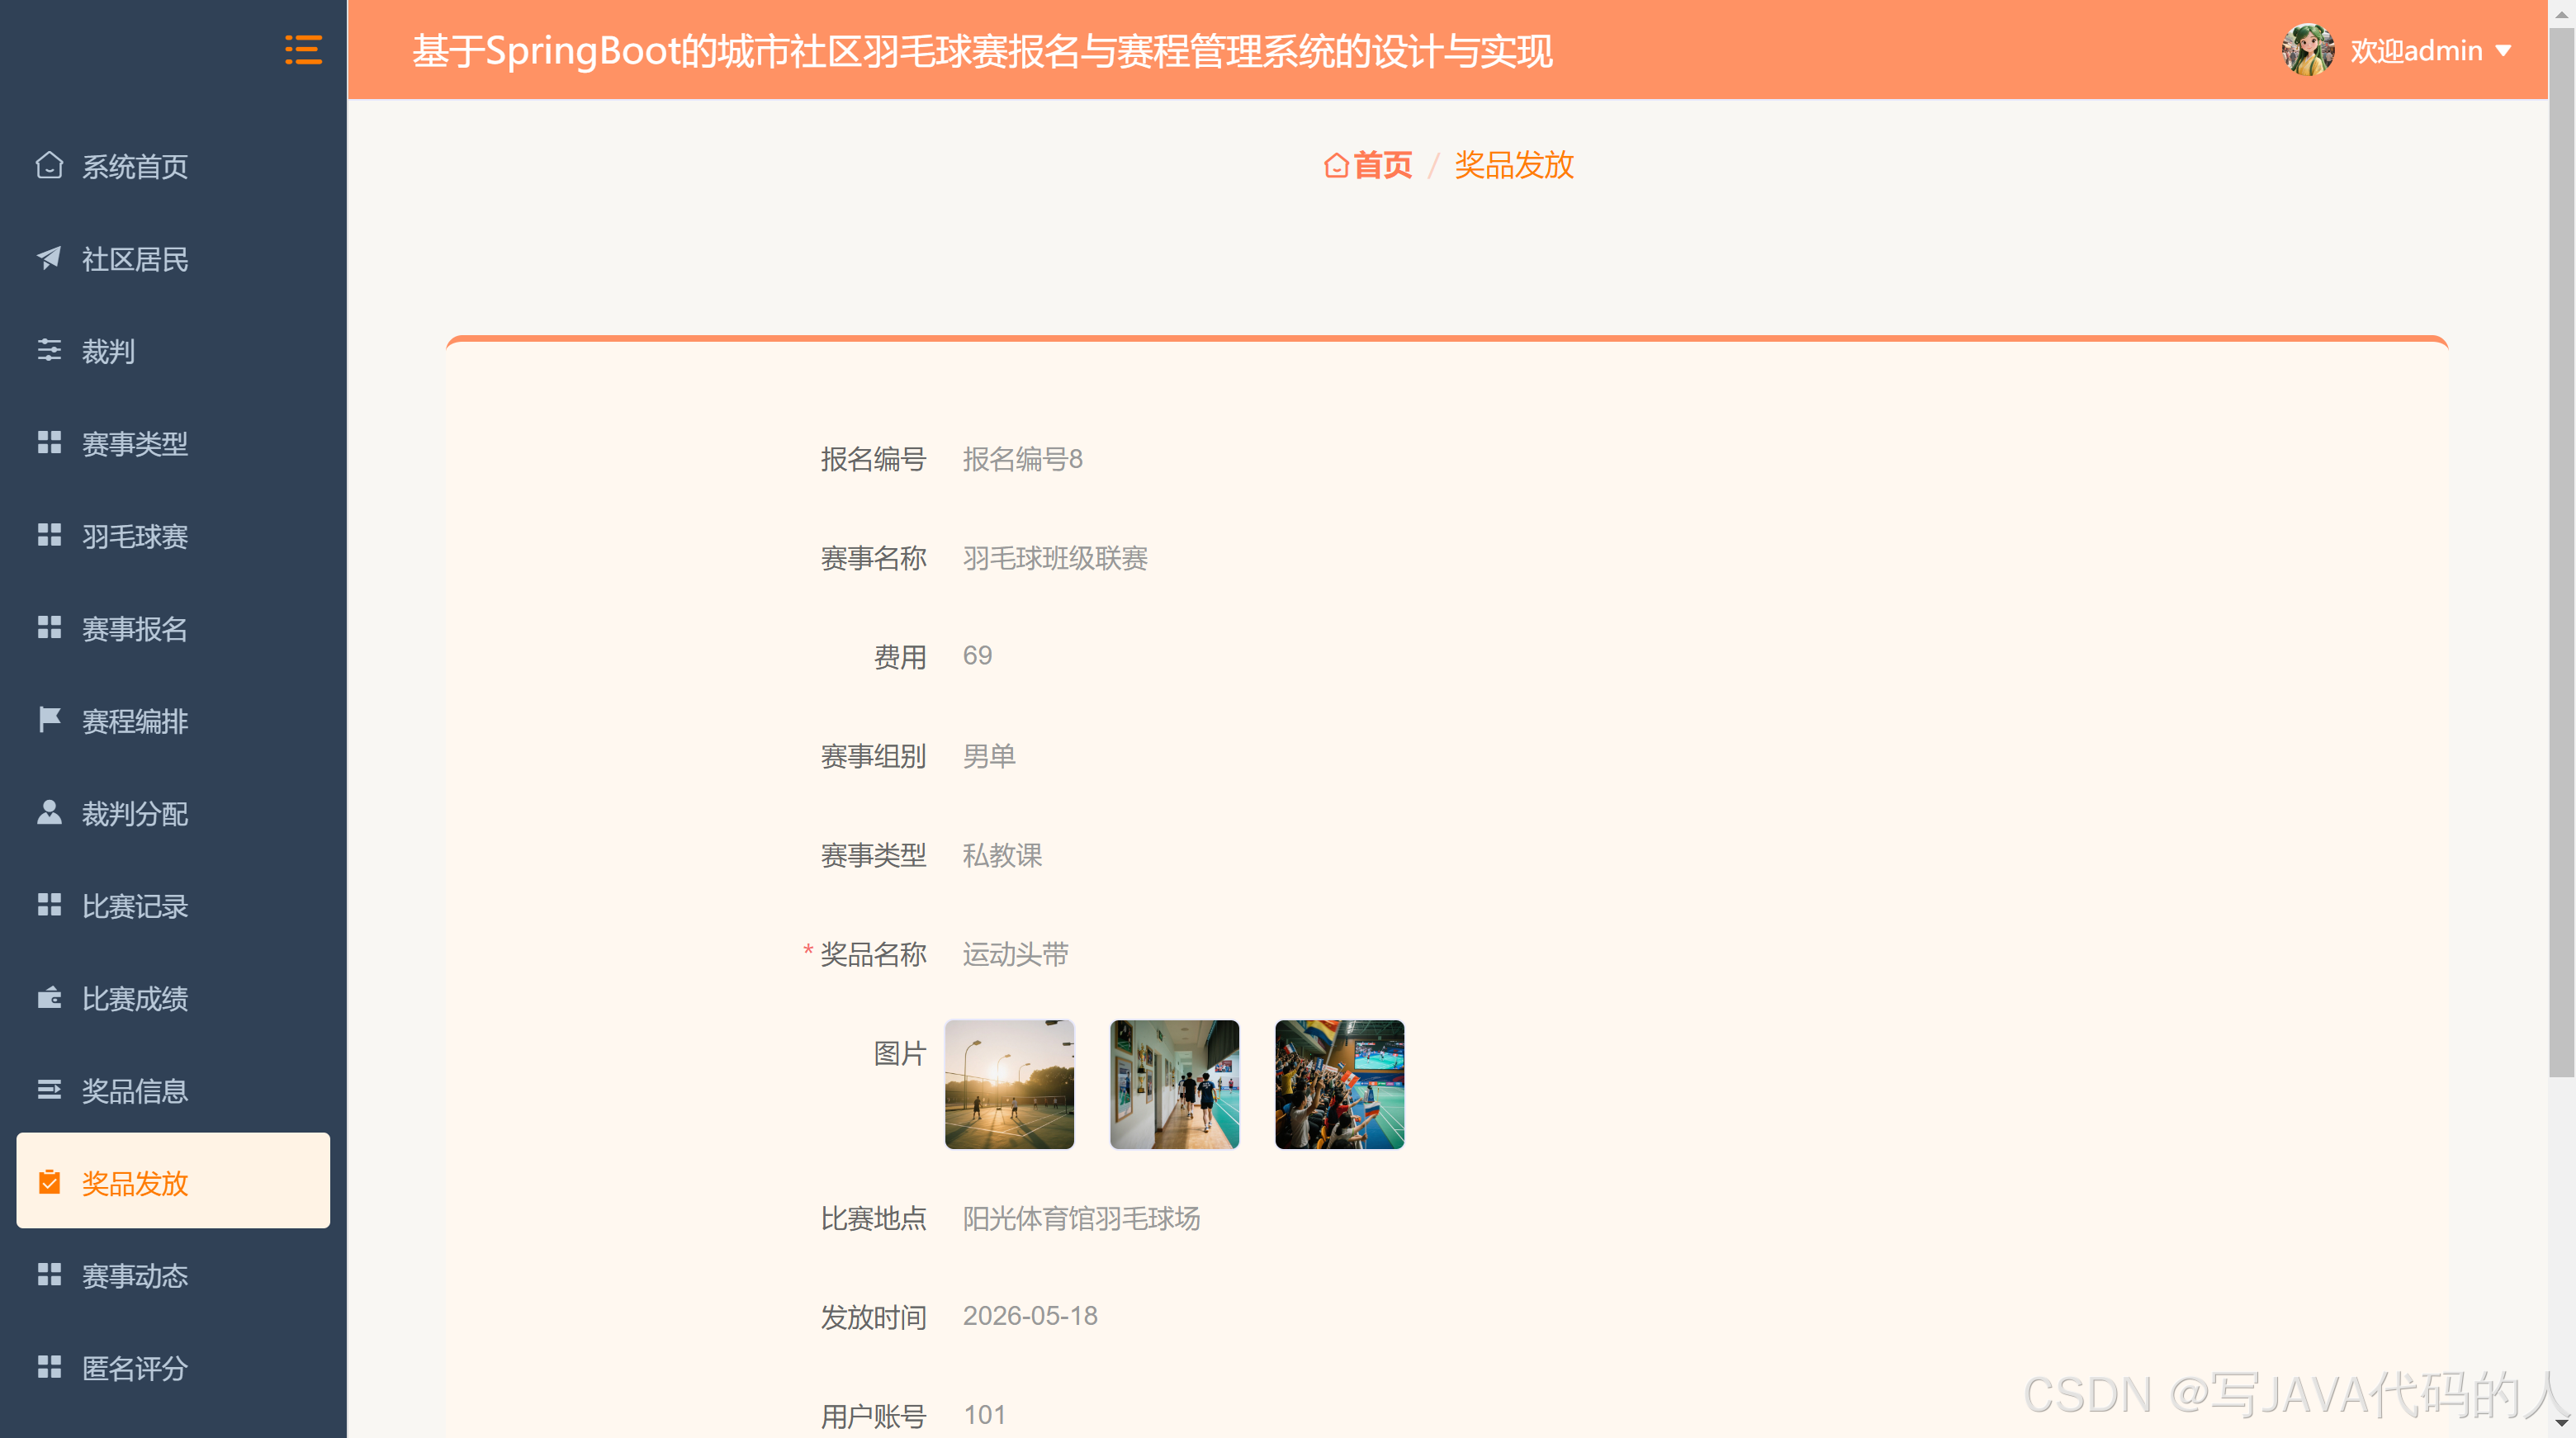The width and height of the screenshot is (2576, 1438).
Task: Open the admin dropdown arrow
Action: click(2503, 51)
